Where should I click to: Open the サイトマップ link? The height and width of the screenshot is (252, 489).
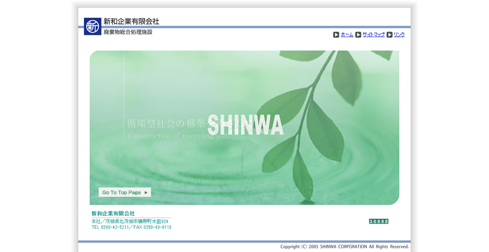374,35
